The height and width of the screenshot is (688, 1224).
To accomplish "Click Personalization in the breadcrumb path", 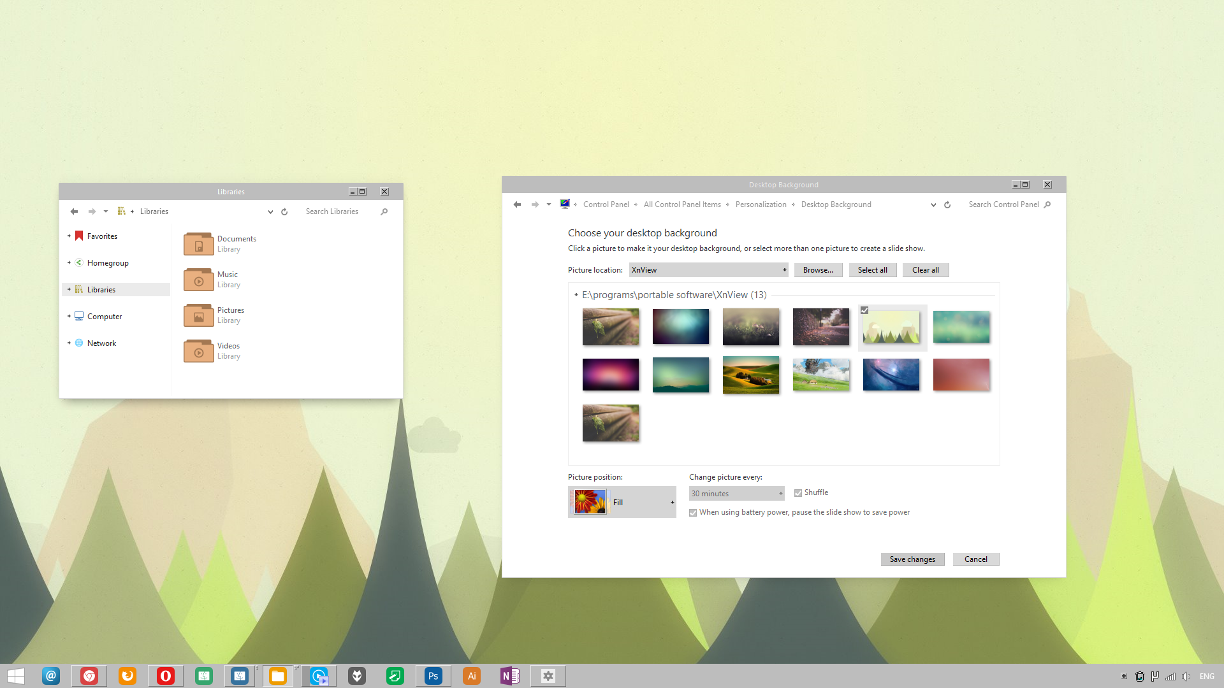I will click(x=761, y=204).
